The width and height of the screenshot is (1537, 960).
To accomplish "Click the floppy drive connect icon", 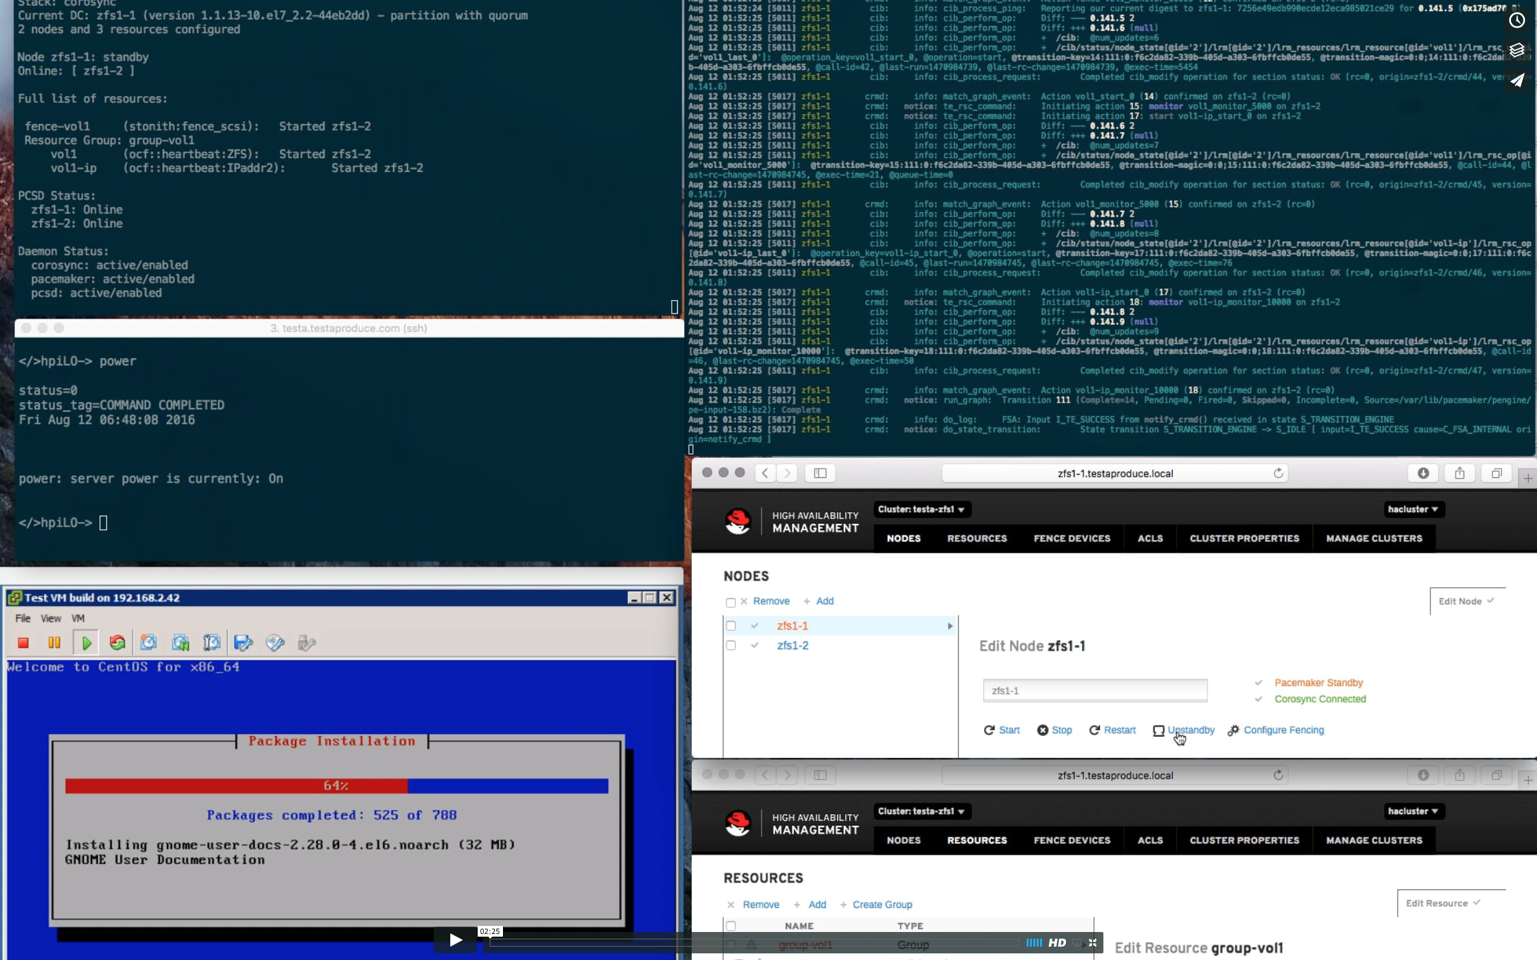I will click(x=243, y=643).
